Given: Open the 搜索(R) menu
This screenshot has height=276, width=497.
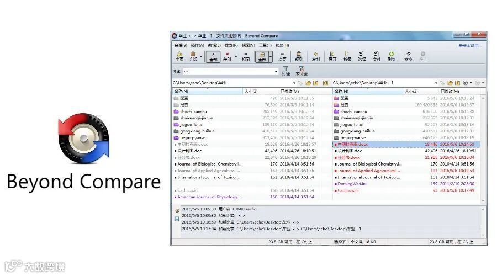Looking at the screenshot, I should (x=231, y=45).
